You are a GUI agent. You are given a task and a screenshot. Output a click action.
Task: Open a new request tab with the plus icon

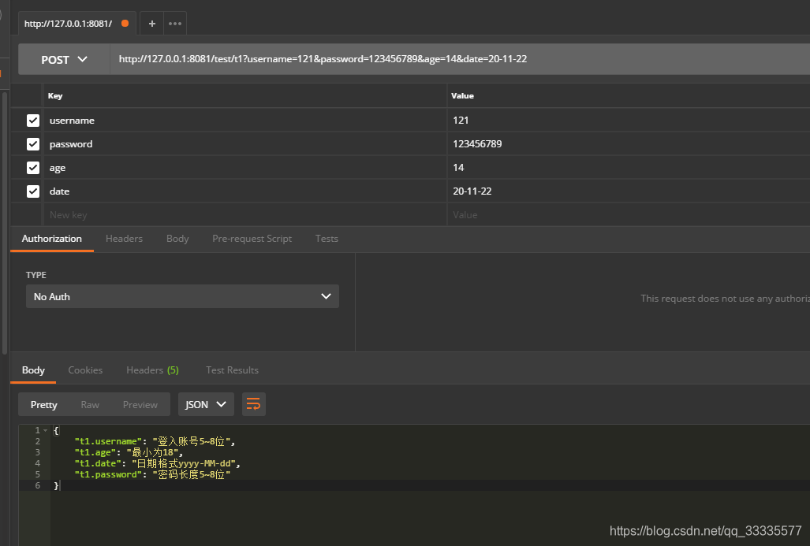(151, 23)
